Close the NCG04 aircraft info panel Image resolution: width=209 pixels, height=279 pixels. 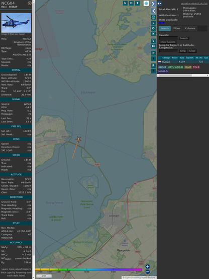pos(30,3)
